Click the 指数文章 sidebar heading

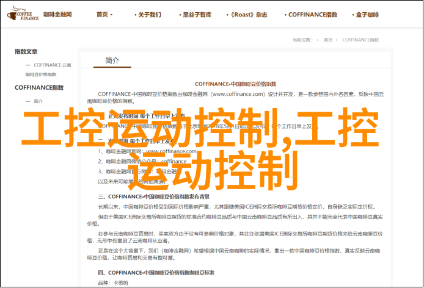26,51
